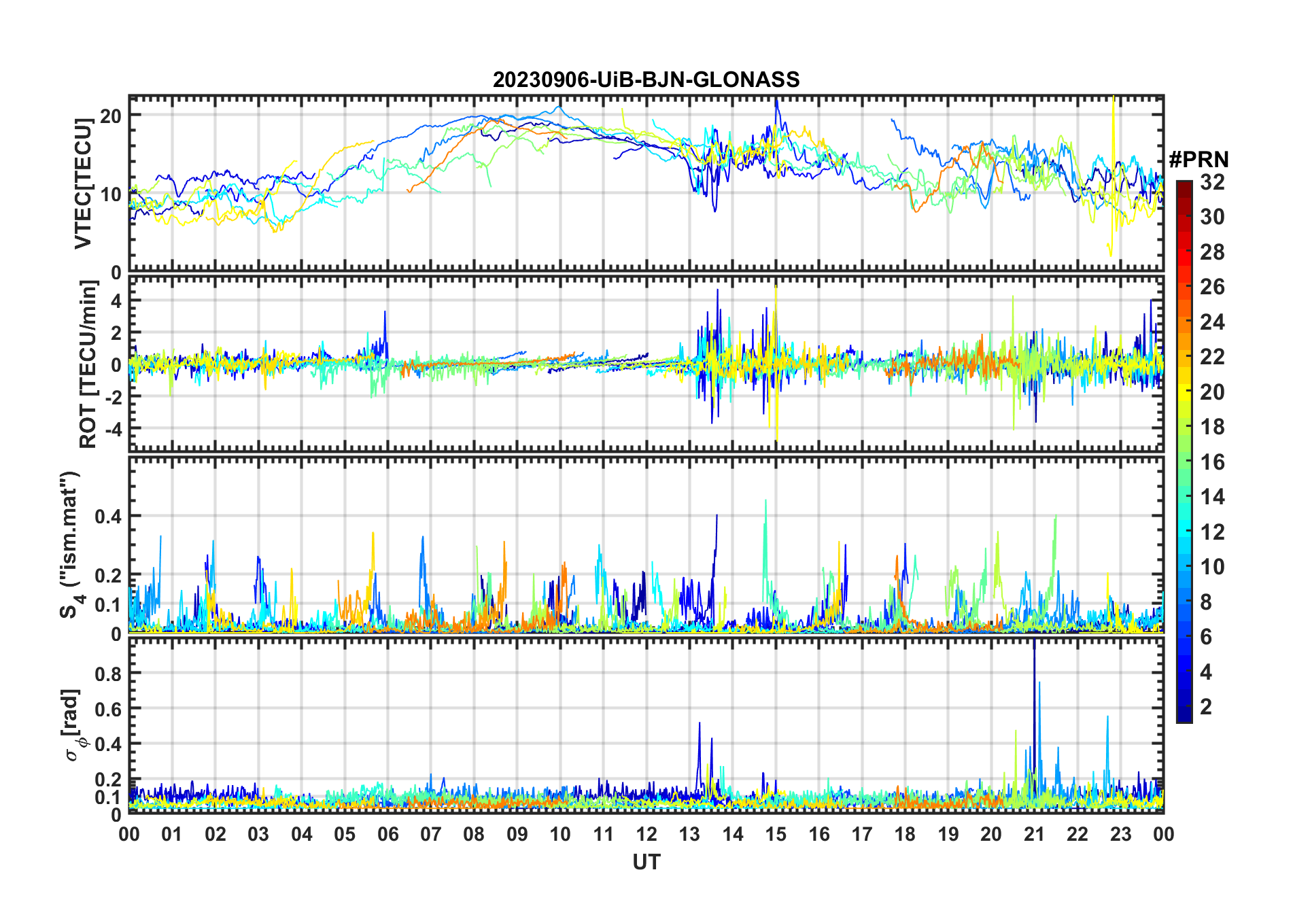Select the "ROT [TECU/min]" y-axis label
Viewport: 1293px width, 904px height.
click(88, 364)
